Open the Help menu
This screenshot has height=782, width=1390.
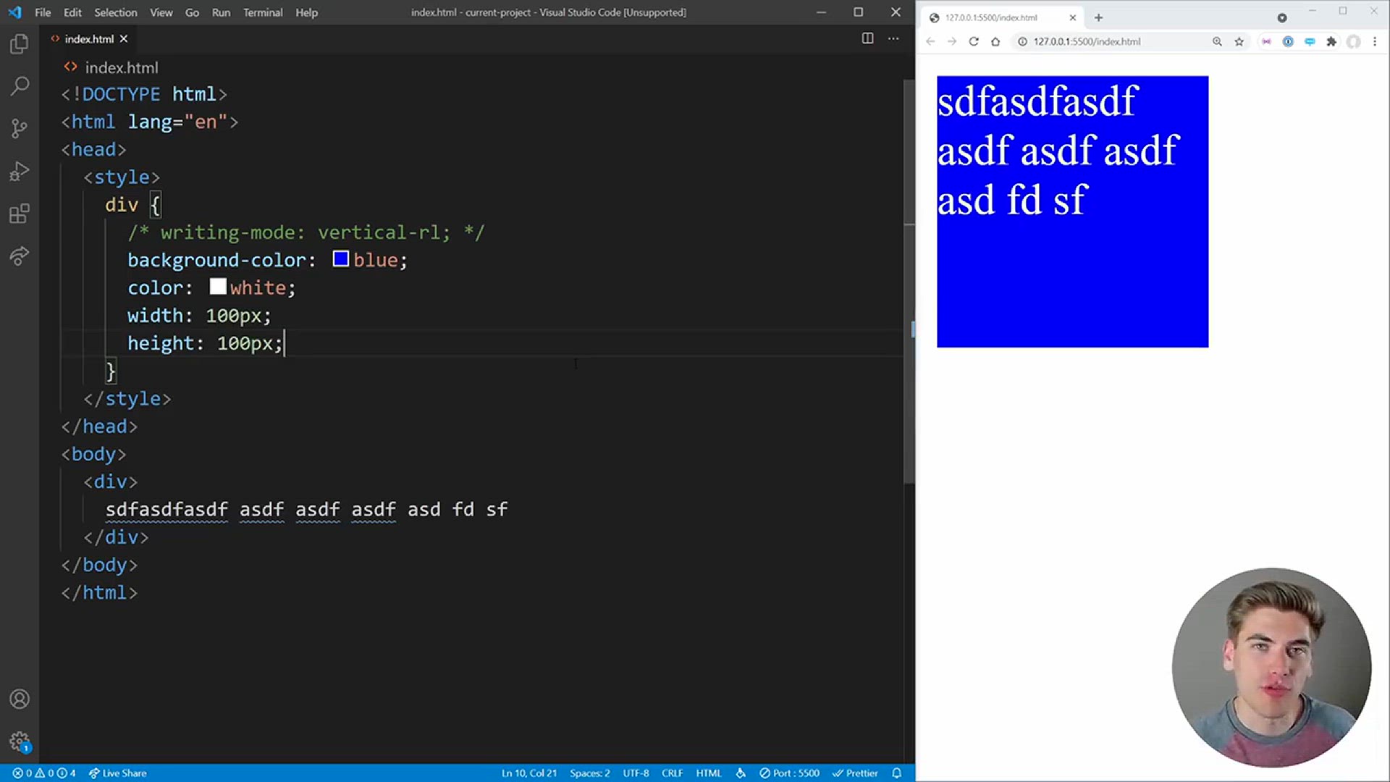coord(306,12)
